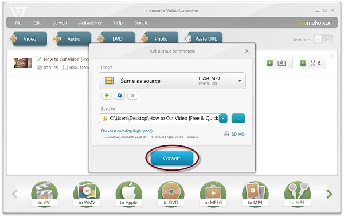The image size is (344, 217).
Task: Select the to DVD disc icon
Action: pos(171,194)
